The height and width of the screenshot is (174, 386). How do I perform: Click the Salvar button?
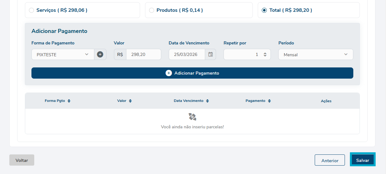click(x=363, y=160)
